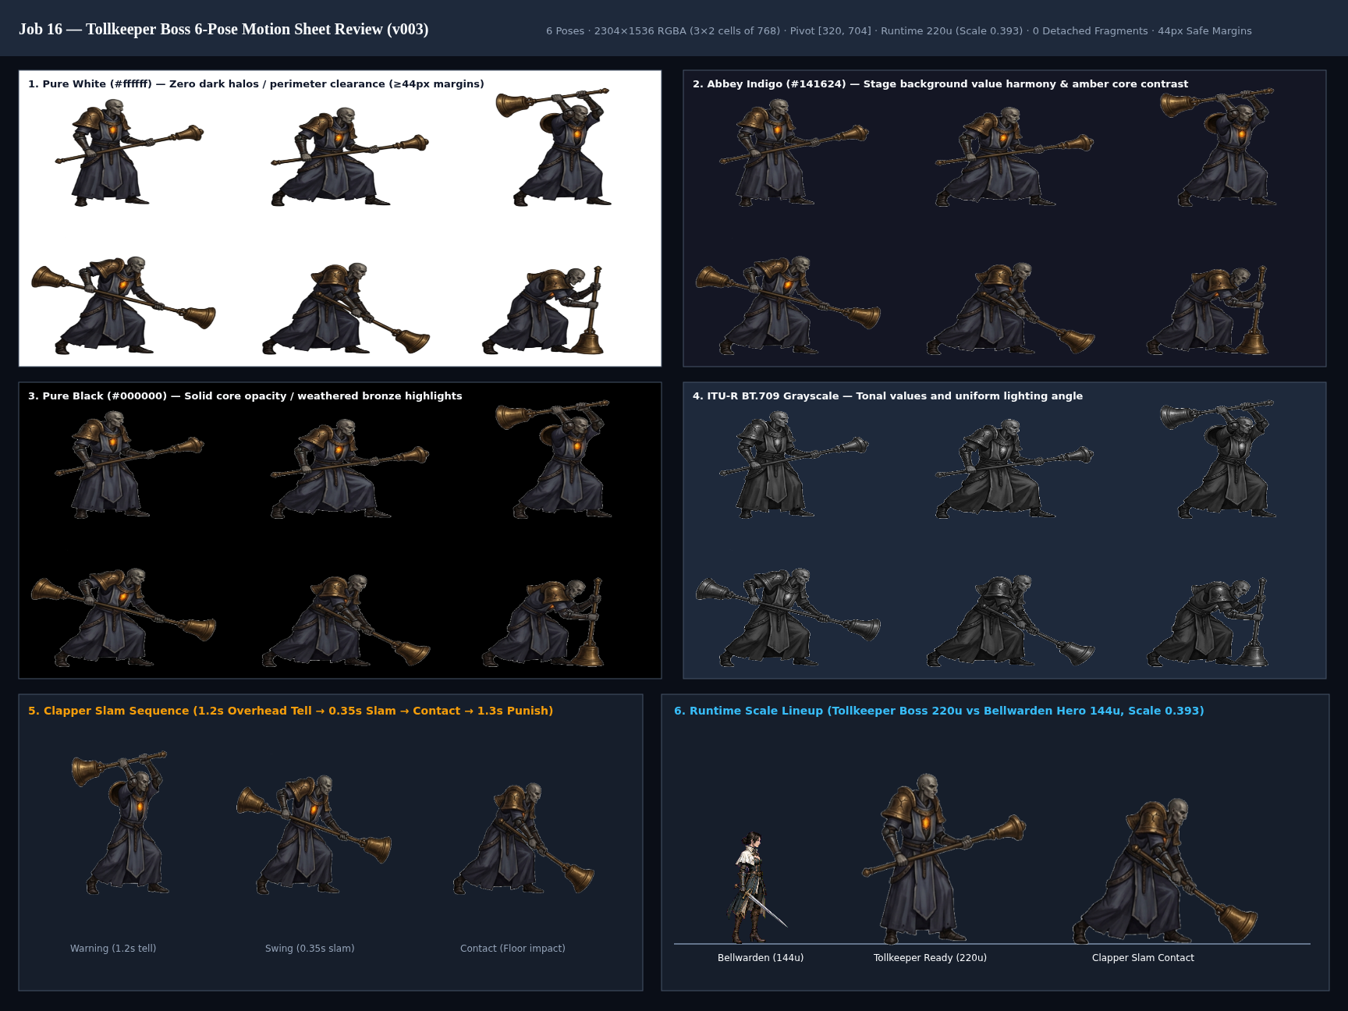Click the Swing (0.35s slam) sprite

pyautogui.click(x=314, y=835)
